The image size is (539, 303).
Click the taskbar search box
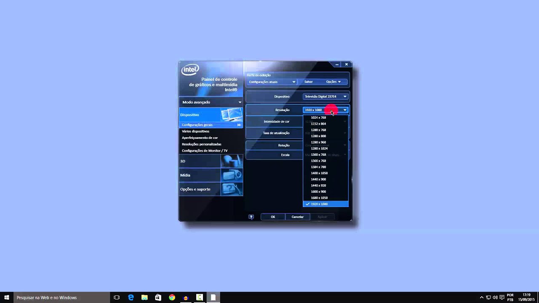61,298
